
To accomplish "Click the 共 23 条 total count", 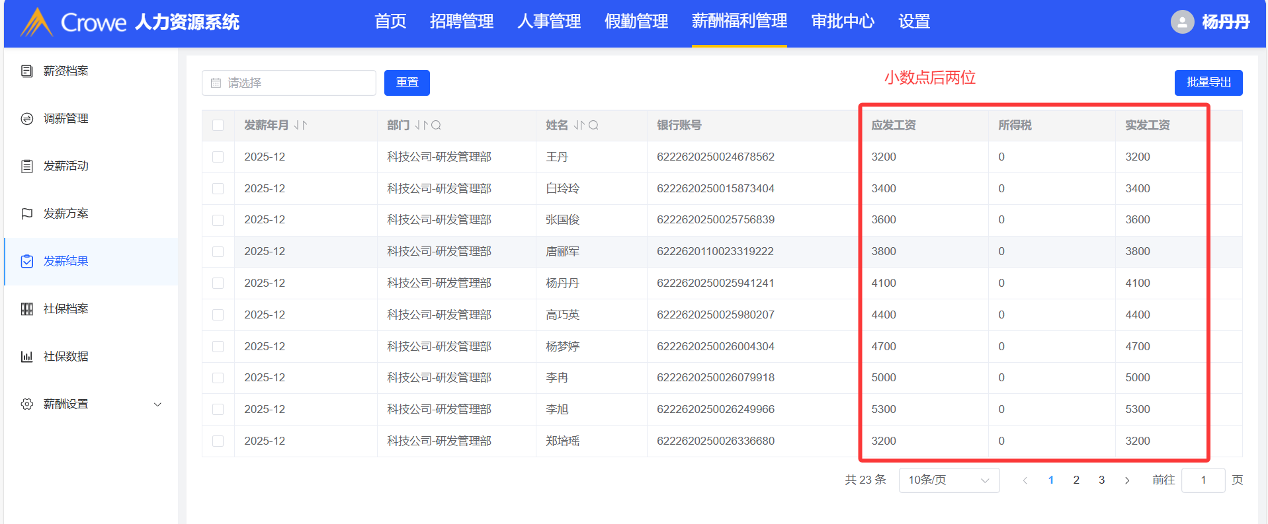I will (x=865, y=480).
